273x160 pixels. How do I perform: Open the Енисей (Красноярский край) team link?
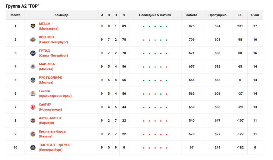tap(55, 94)
